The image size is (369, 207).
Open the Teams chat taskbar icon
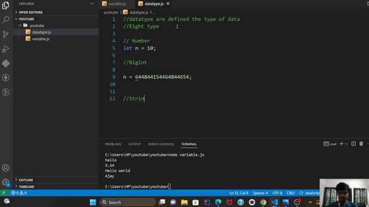coord(173,202)
